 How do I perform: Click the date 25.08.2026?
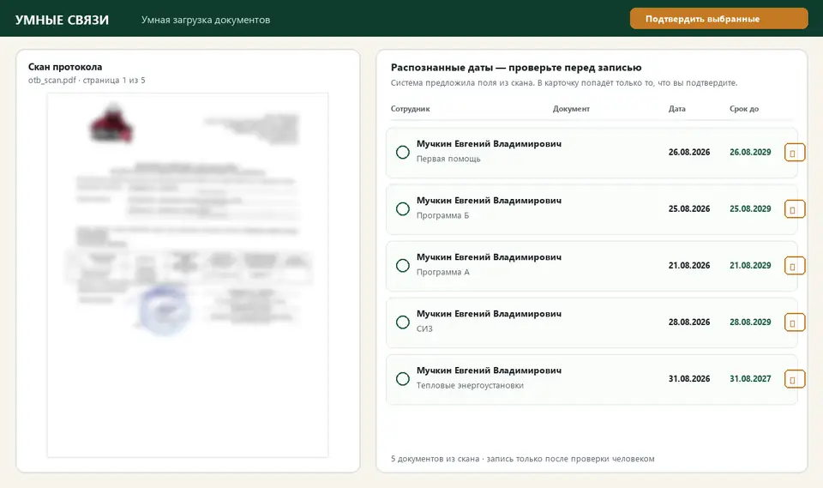pos(689,209)
